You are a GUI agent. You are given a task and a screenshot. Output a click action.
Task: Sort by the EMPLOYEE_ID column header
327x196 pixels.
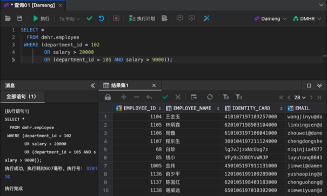coord(138,109)
